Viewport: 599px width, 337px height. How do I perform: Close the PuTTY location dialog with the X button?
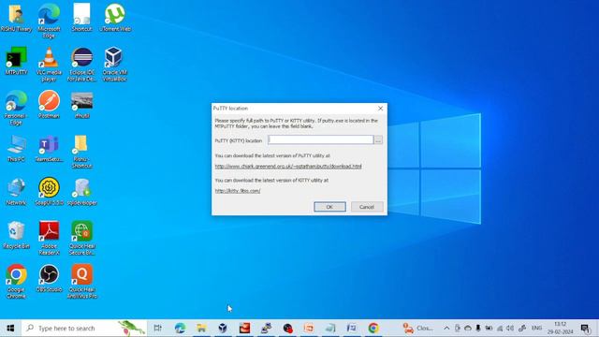tap(381, 109)
